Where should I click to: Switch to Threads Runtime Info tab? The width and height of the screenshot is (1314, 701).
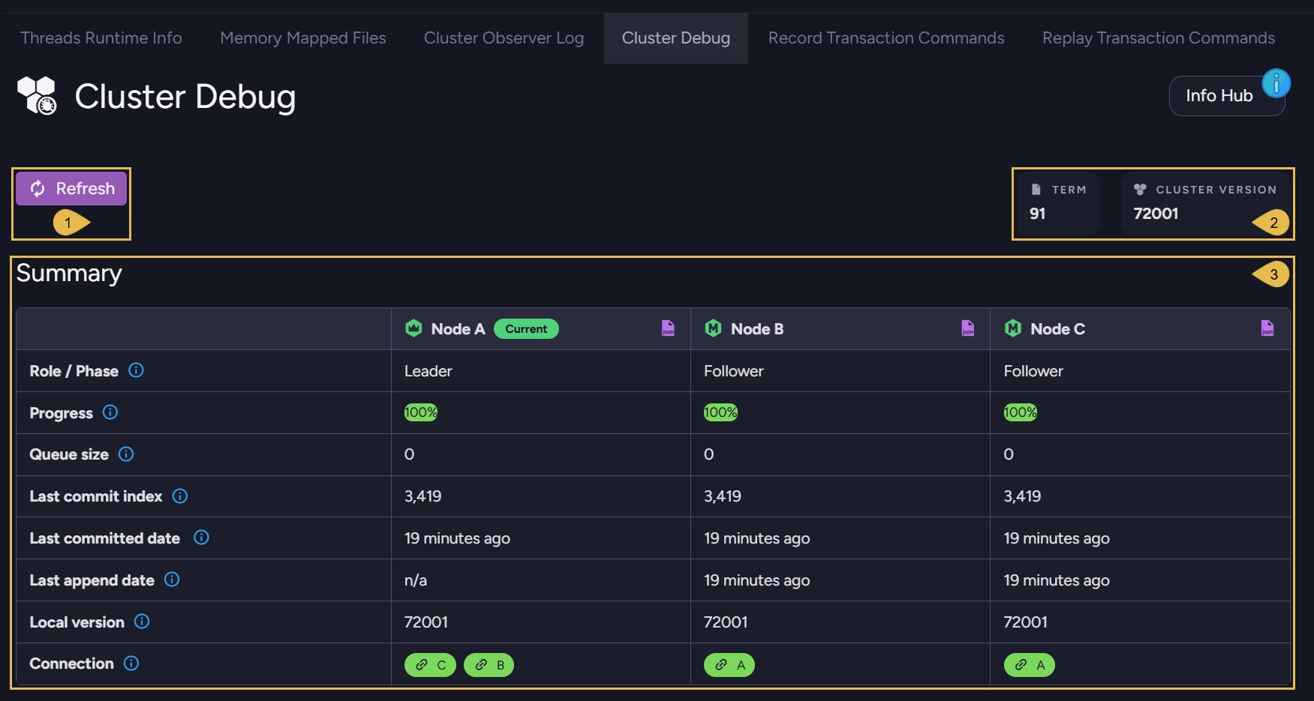coord(101,37)
